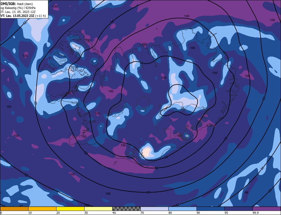Click the "64" contour label

tap(262, 168)
